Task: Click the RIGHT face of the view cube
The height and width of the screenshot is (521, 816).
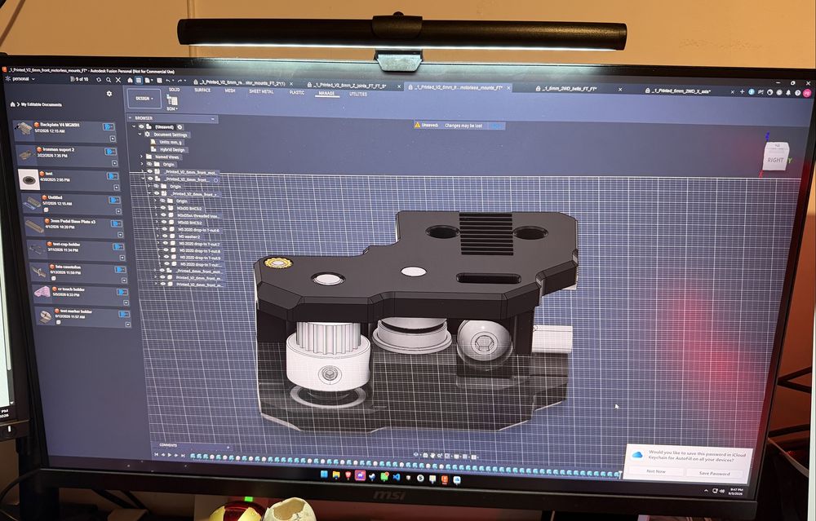Action: 775,160
